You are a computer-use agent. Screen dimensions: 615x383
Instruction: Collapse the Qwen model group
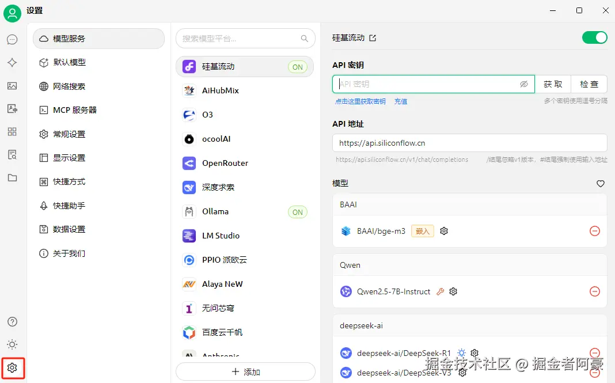470,266
